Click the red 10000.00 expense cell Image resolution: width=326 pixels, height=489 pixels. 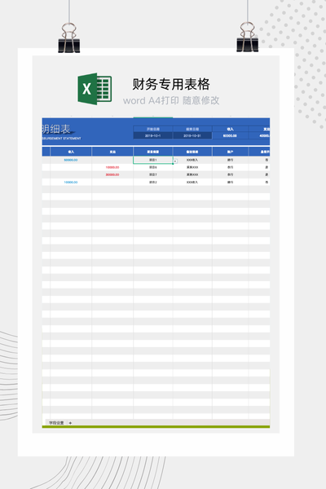click(x=112, y=167)
